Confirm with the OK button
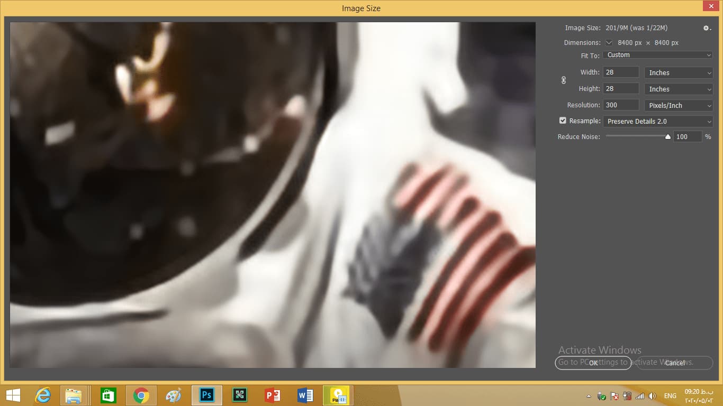Viewport: 723px width, 406px height. [593, 363]
